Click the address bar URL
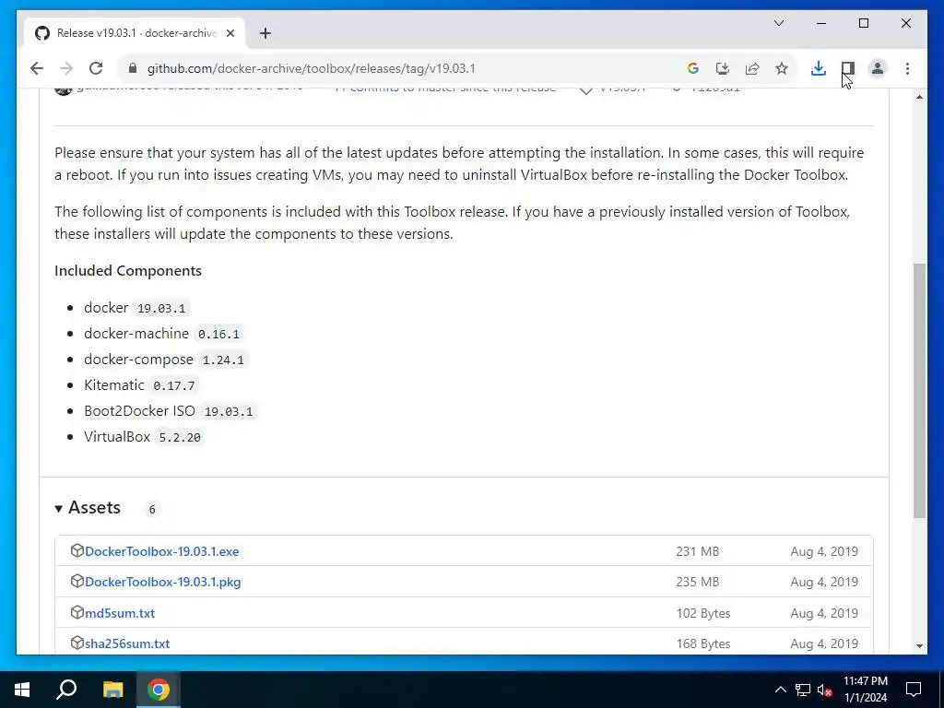 point(312,68)
